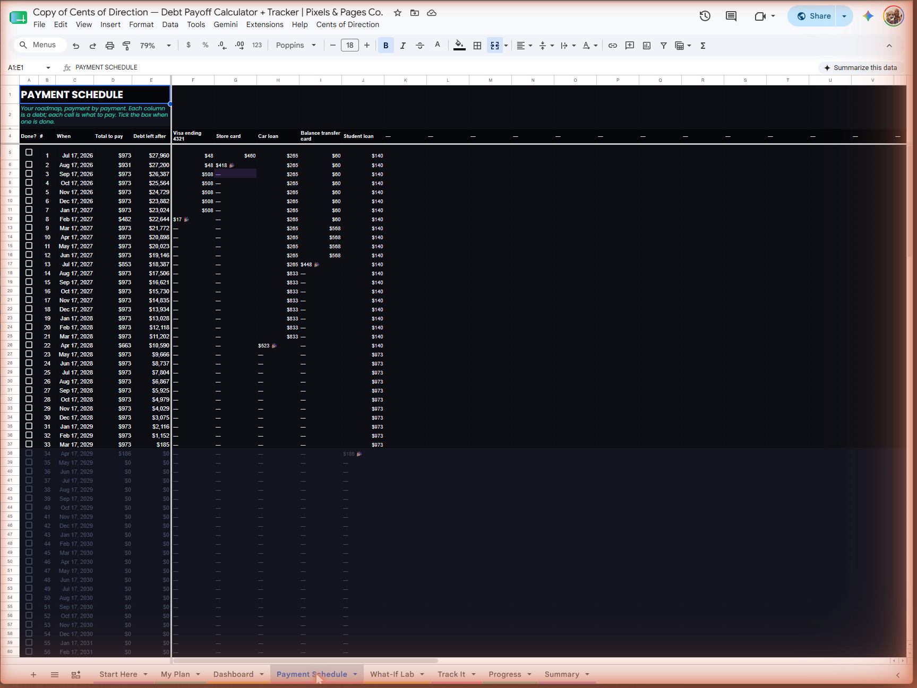Add a new sheet
917x688 pixels.
pos(33,675)
